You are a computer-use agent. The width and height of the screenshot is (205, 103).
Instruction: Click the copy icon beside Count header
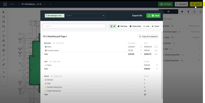pyautogui.click(x=52, y=76)
